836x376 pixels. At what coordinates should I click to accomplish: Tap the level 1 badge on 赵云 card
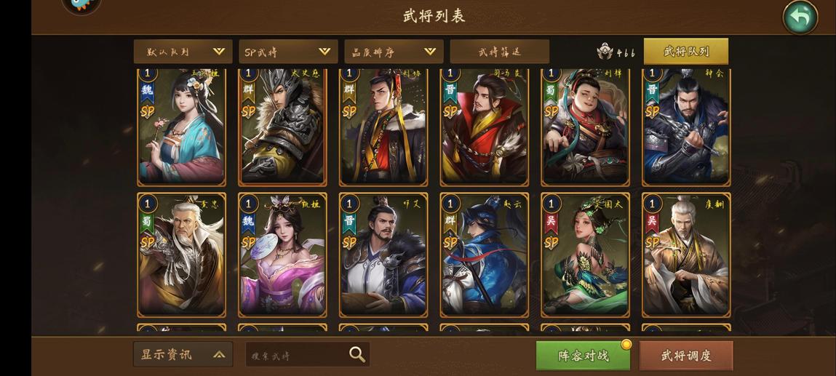450,204
